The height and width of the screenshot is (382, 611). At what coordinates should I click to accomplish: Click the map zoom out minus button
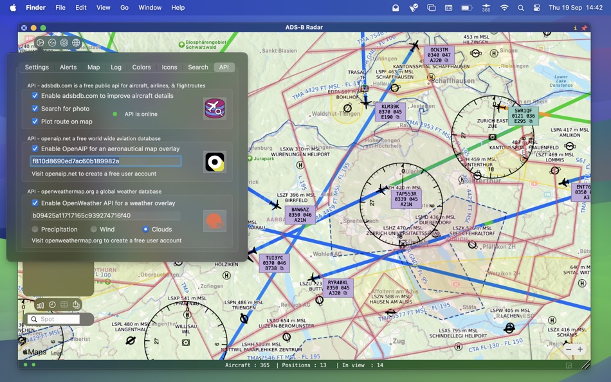(569, 349)
